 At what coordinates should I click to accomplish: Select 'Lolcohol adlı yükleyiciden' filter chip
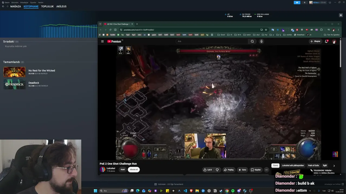(x=293, y=165)
